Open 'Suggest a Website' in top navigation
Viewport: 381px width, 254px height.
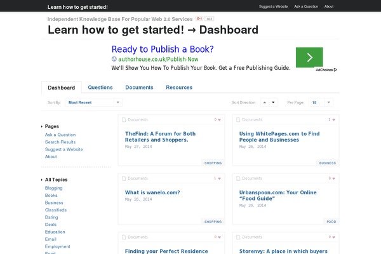pos(273,6)
